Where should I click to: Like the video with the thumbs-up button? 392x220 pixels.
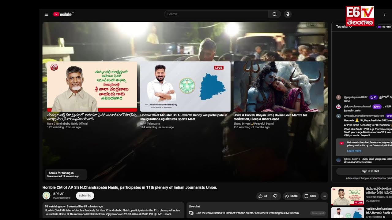(x=263, y=196)
